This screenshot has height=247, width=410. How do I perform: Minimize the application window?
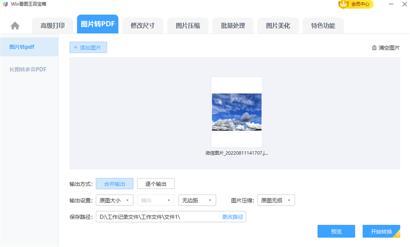point(391,4)
